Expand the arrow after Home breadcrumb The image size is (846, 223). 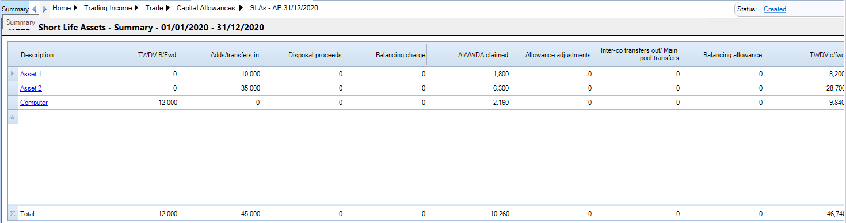coord(75,9)
